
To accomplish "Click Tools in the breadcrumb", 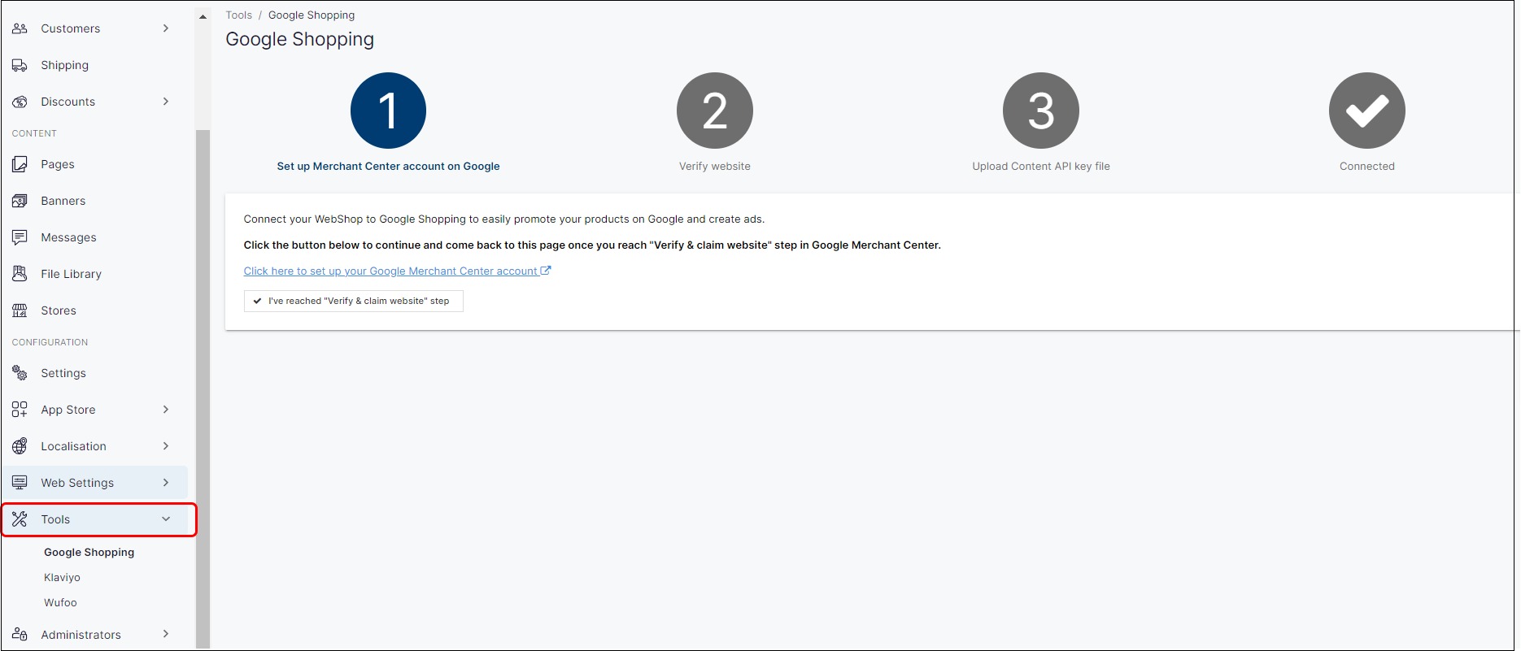I will 238,15.
